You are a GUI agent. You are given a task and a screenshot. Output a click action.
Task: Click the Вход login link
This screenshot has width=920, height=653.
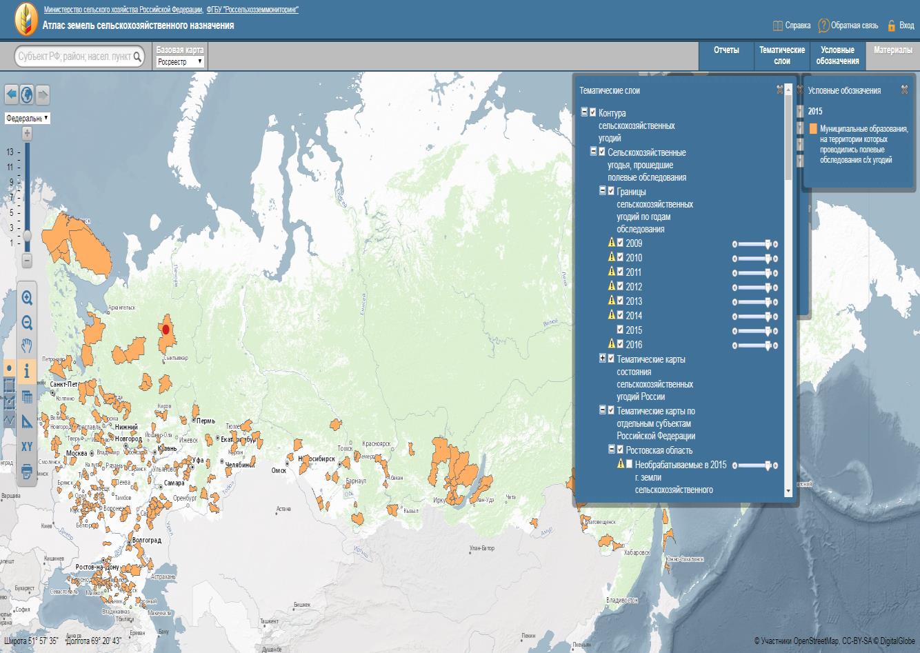pyautogui.click(x=901, y=26)
